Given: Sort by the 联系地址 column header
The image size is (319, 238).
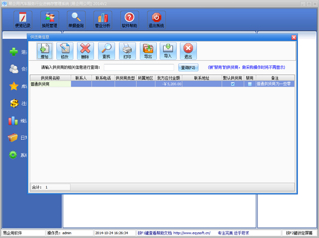Looking at the screenshot, I should 202,78.
